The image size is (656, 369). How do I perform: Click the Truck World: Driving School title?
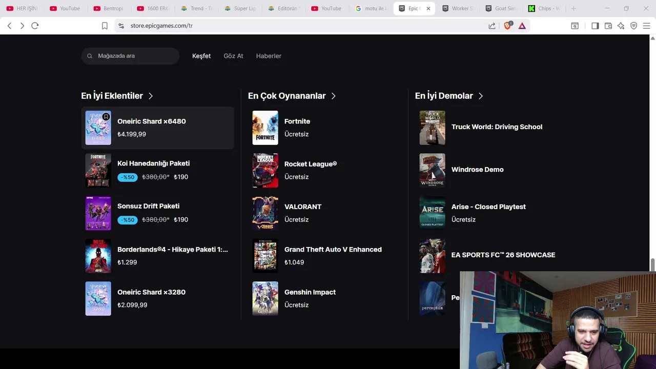[497, 127]
